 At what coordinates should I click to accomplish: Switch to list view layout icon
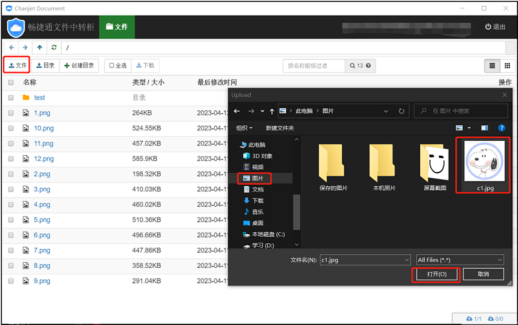point(492,66)
